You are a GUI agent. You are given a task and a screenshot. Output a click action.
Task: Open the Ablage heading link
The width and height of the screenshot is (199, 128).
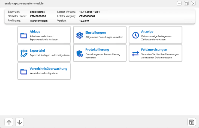tap(35, 32)
